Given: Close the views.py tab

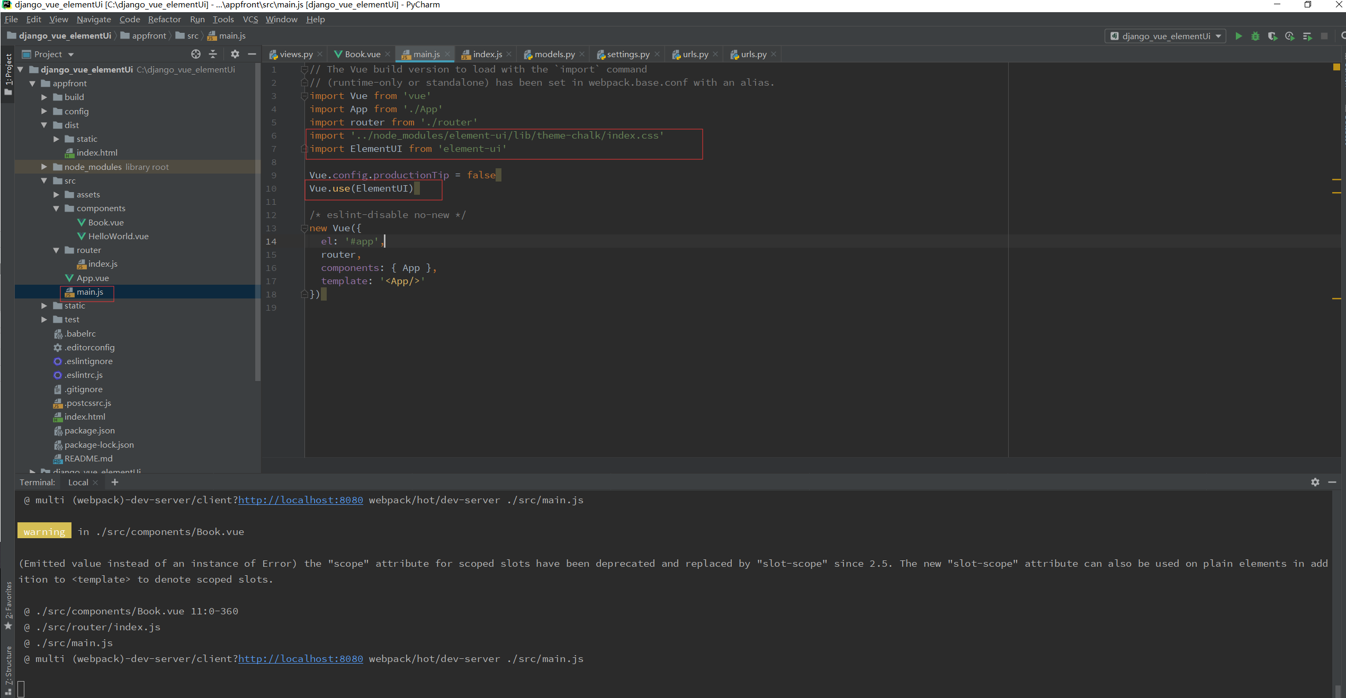Looking at the screenshot, I should tap(320, 54).
